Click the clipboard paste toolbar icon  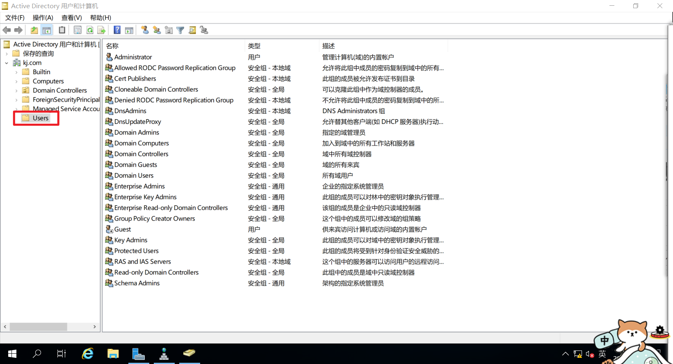pos(62,30)
